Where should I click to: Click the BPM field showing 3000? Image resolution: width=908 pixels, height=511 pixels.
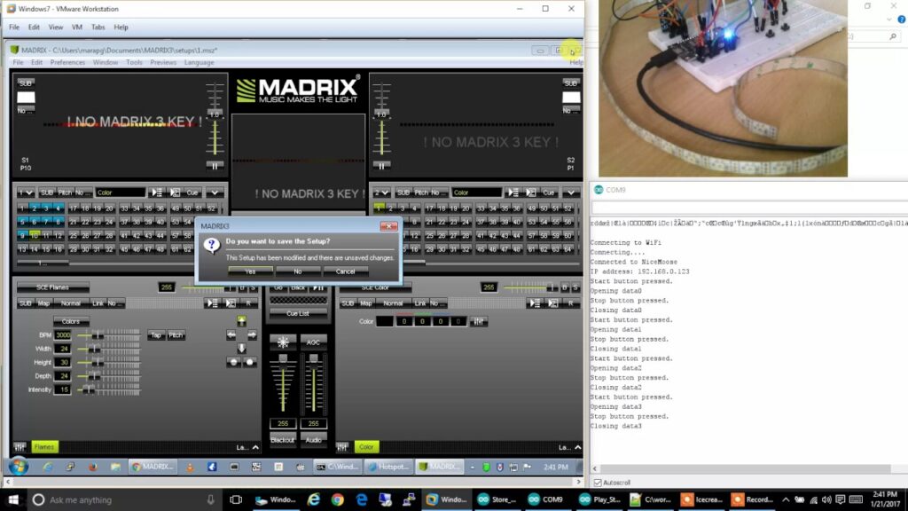(x=63, y=334)
